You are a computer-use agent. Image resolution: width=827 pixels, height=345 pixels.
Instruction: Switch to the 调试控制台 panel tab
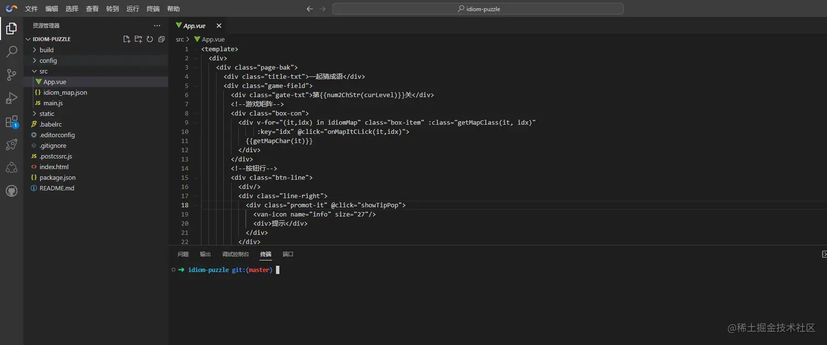coord(235,254)
